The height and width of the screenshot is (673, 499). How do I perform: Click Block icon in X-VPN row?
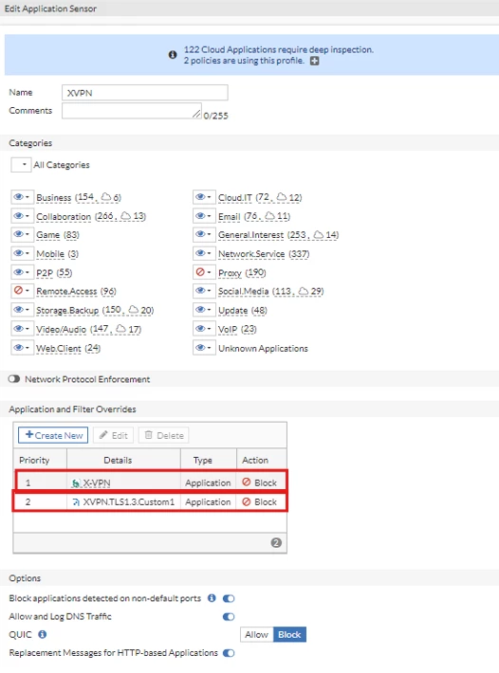[247, 482]
